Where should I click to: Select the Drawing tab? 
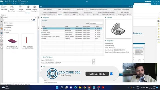81,15
